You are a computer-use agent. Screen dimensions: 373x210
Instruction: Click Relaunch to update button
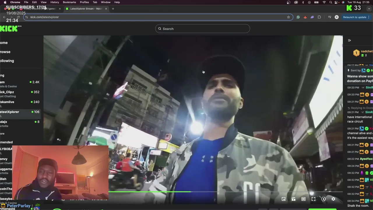356,17
